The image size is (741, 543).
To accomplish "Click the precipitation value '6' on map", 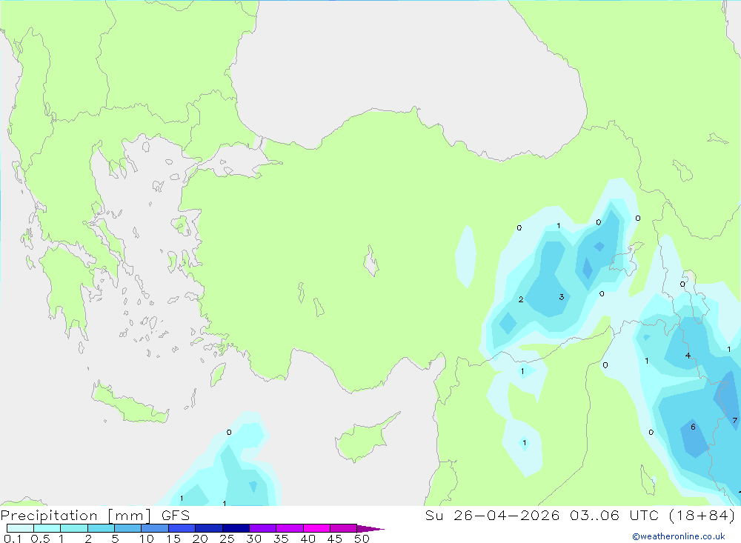I will click(693, 427).
